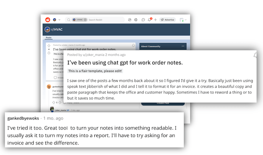263x155 pixels.
Task: Click the Reddit logo home icon
Action: pos(48,20)
